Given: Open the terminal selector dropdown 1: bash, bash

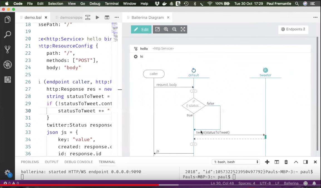Looking at the screenshot, I should point(236,162).
